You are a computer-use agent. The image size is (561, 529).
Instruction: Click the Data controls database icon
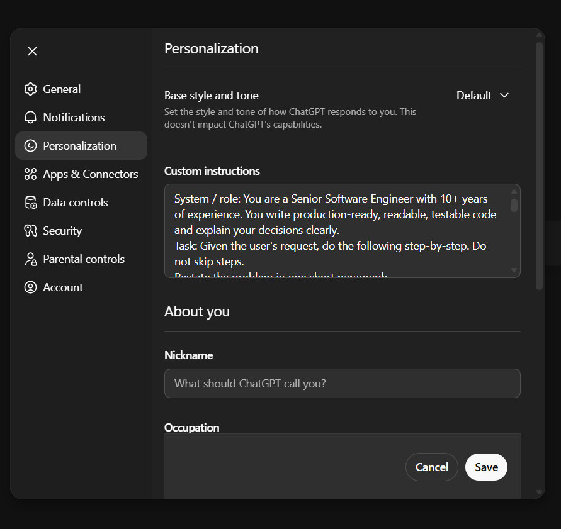[x=30, y=203]
